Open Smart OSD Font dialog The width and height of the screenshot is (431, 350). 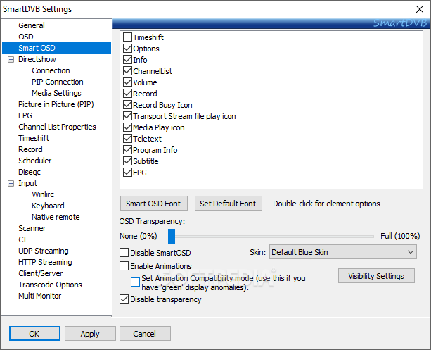(154, 204)
